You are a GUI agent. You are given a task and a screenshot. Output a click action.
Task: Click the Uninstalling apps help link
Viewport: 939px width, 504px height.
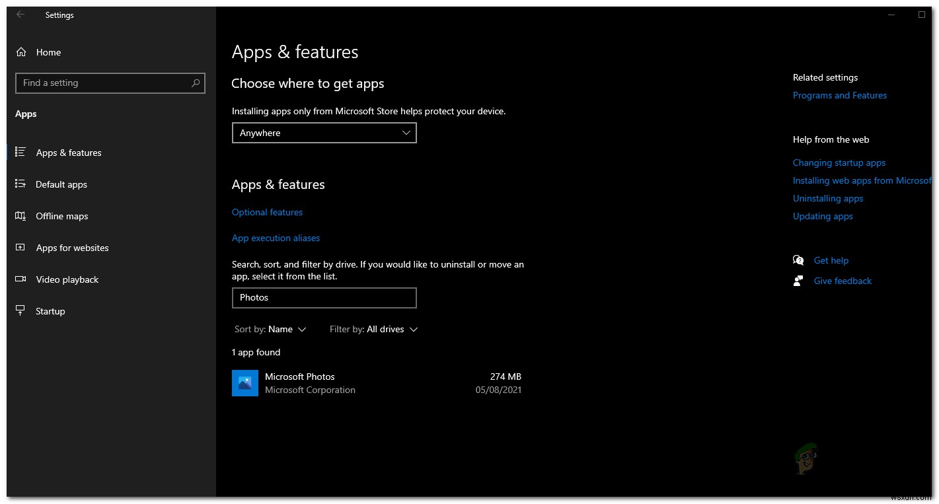(828, 198)
